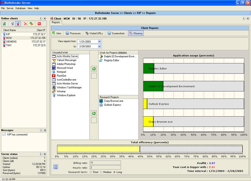
Task: Click the Client Name column header
Action: click(x=14, y=30)
